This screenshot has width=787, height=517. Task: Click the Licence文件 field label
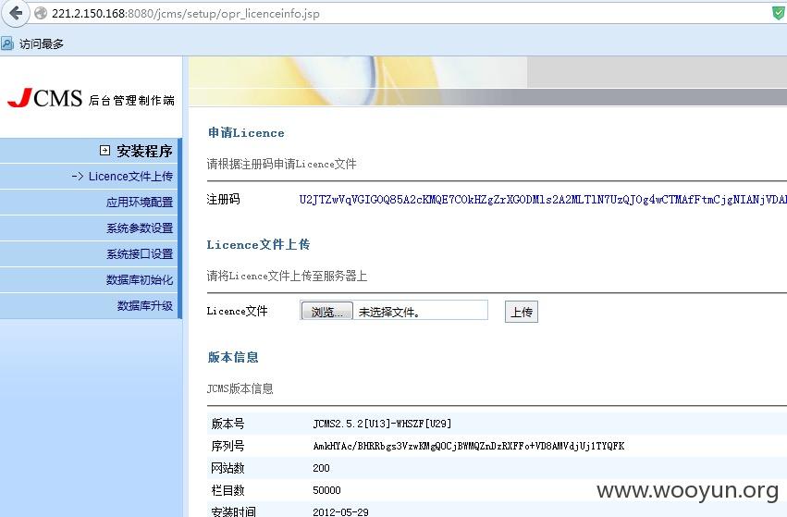(237, 311)
